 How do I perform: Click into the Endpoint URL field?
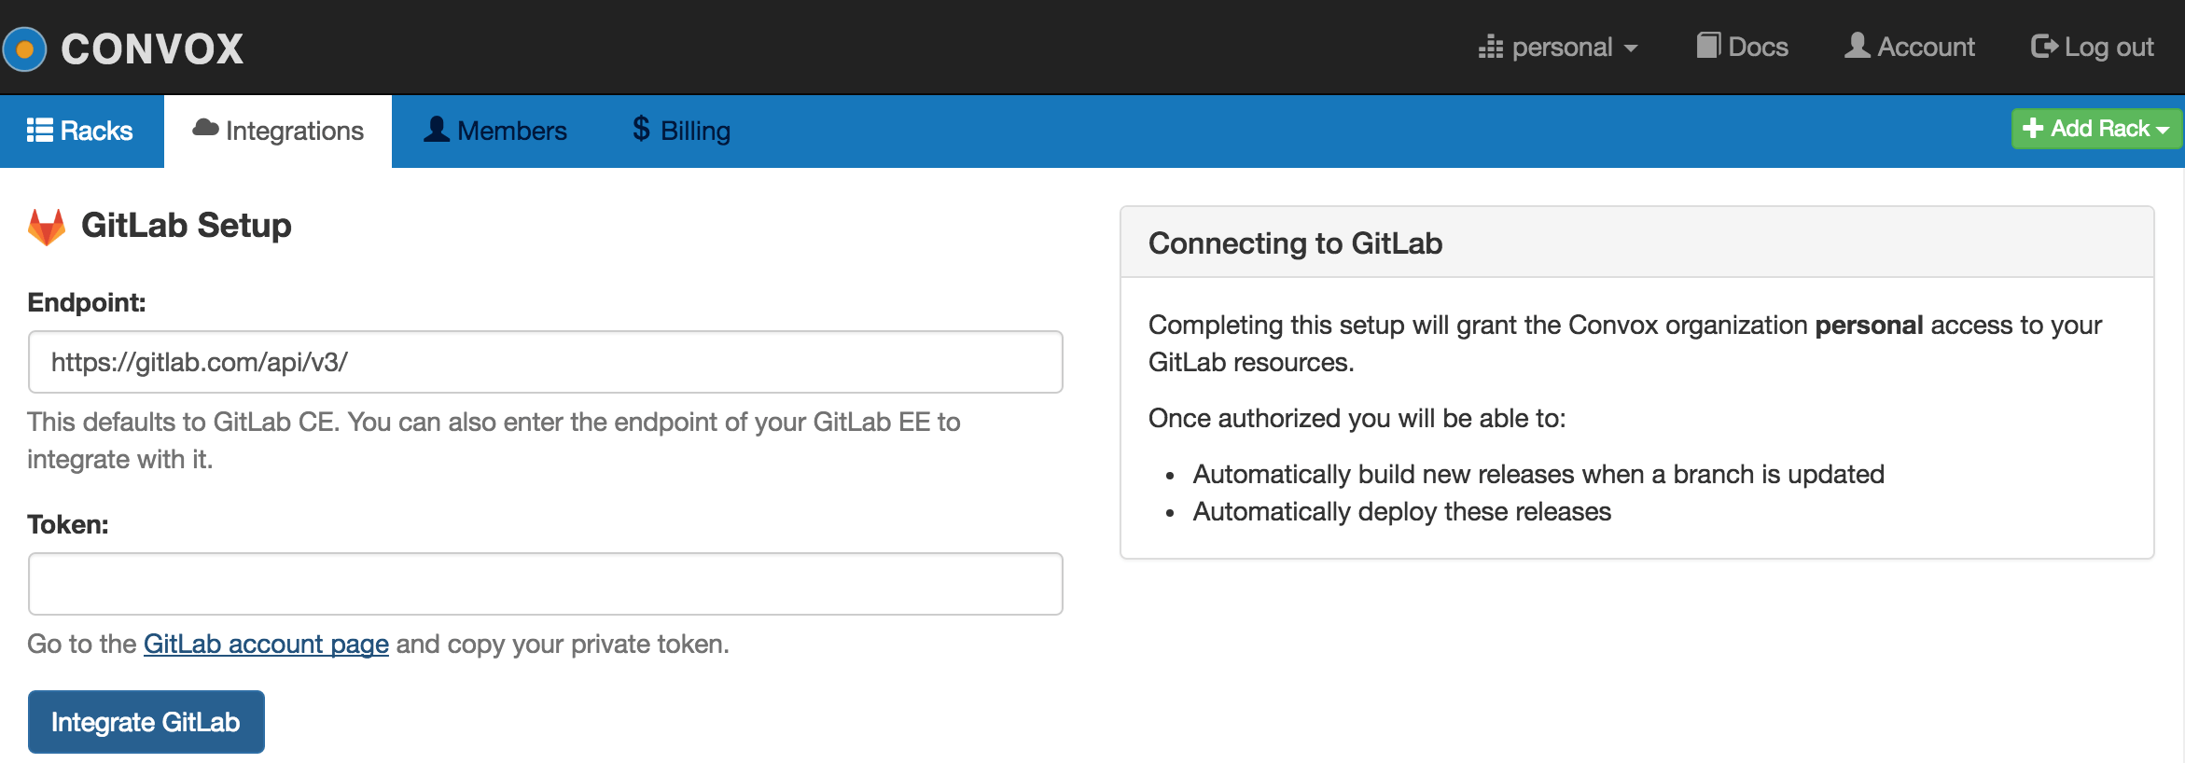tap(546, 362)
